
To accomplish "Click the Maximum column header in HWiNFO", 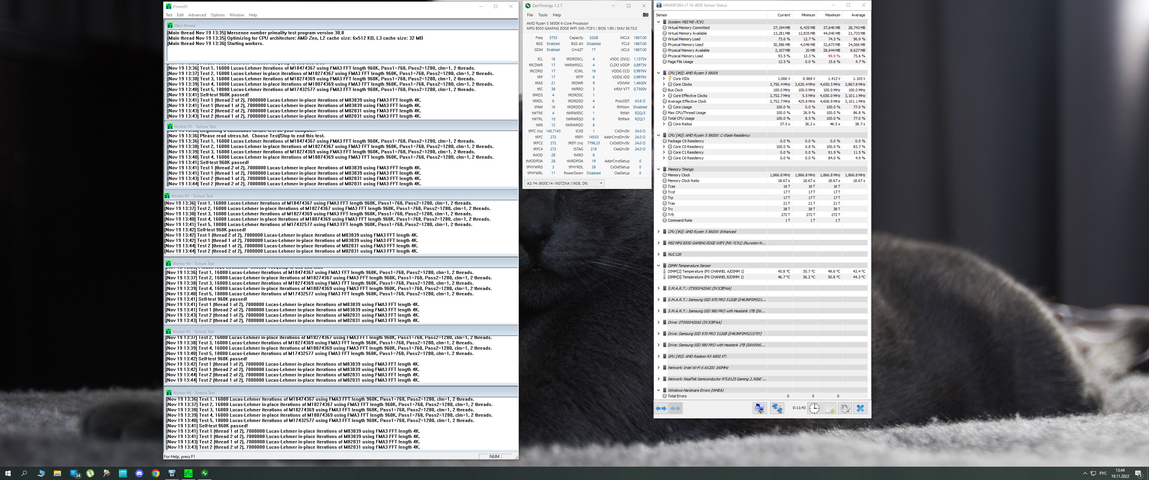I will pos(832,15).
